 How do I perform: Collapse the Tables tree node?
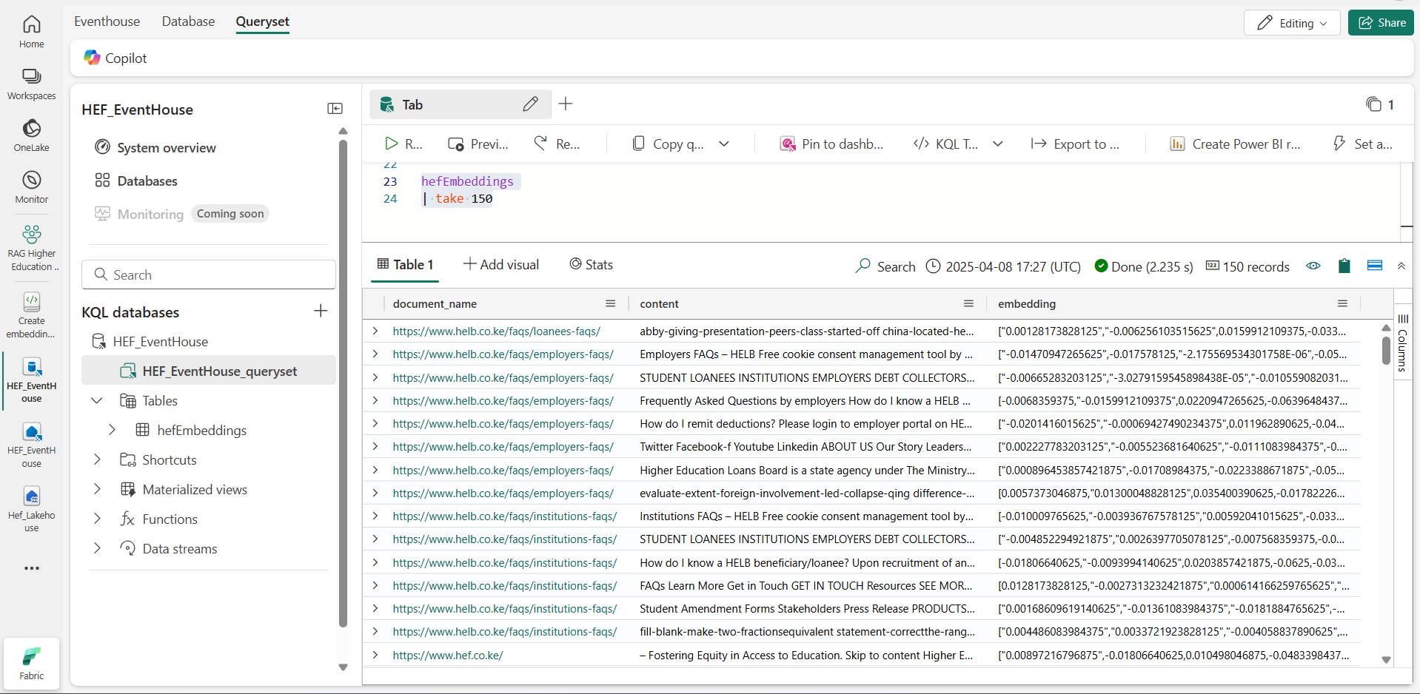pyautogui.click(x=97, y=400)
